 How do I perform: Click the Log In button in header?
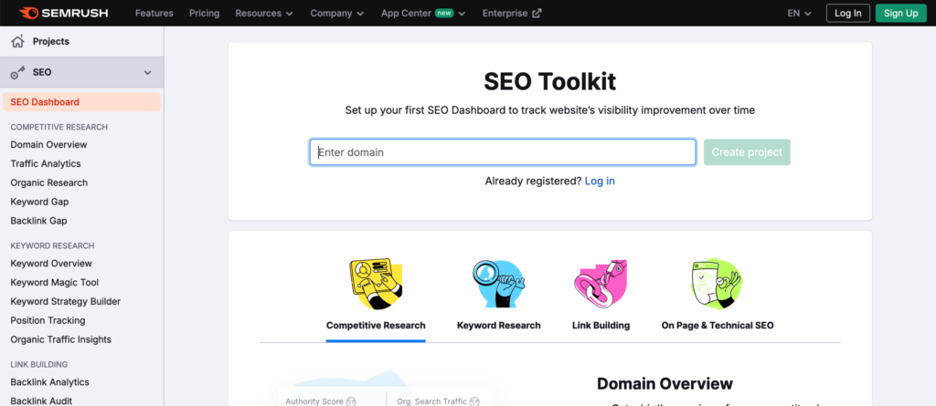[x=847, y=13]
